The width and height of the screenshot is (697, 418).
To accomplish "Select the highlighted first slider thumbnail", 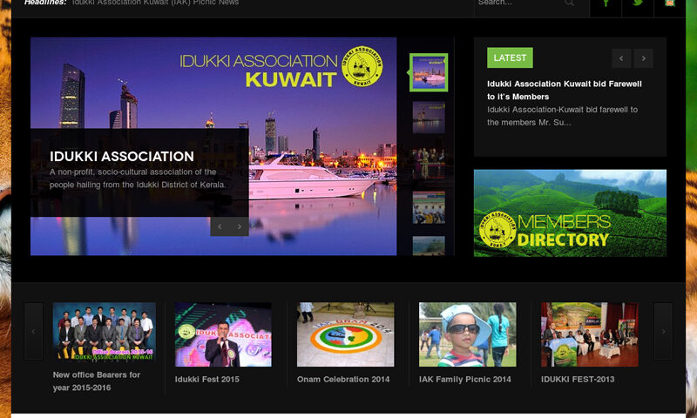I will click(x=429, y=72).
